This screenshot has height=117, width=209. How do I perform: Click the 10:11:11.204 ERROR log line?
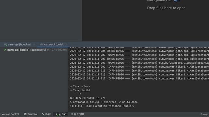139,51
